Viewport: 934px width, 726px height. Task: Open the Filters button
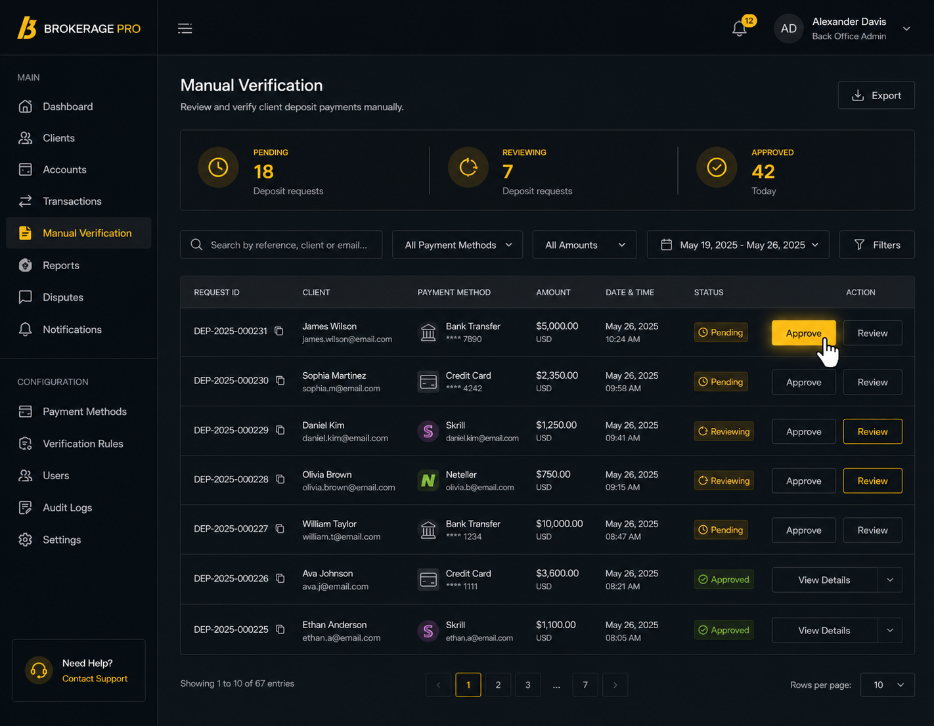[877, 244]
